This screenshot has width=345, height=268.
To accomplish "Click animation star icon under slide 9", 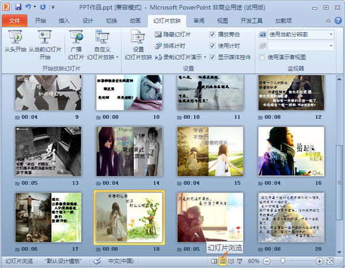I will point(17,117).
